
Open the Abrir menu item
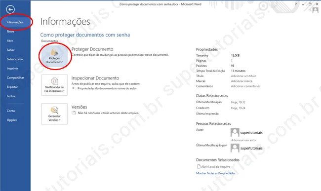[10, 40]
